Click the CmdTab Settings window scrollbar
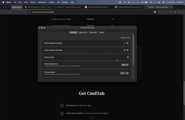 click(133, 50)
